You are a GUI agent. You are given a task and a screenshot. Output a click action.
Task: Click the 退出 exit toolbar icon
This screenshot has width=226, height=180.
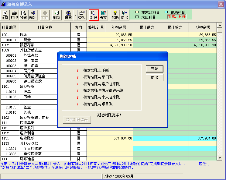(x=124, y=15)
